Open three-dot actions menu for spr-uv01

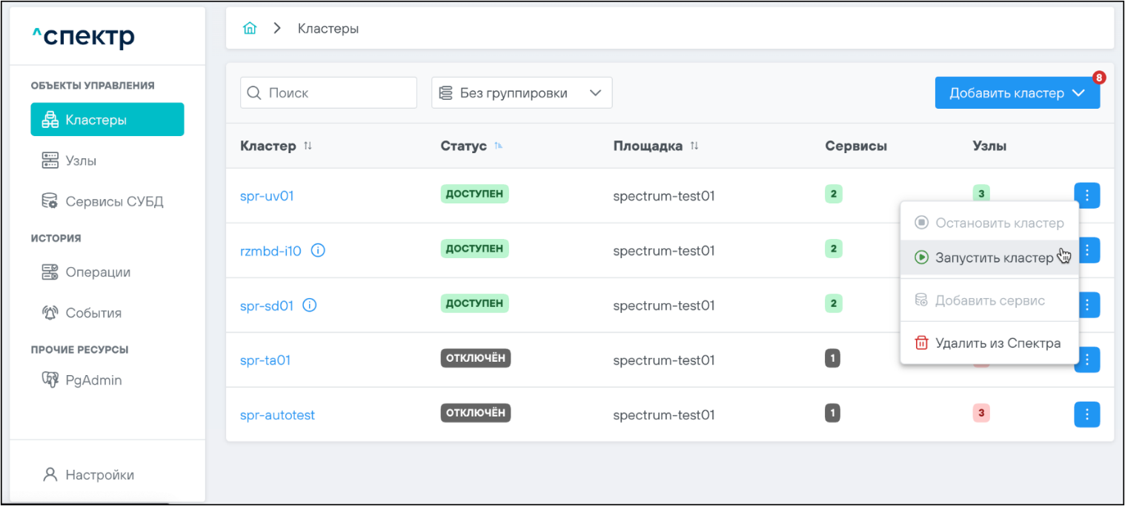click(1086, 195)
